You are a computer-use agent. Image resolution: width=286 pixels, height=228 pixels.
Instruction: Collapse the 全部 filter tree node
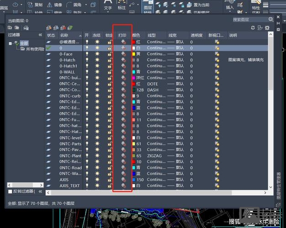click(11, 43)
